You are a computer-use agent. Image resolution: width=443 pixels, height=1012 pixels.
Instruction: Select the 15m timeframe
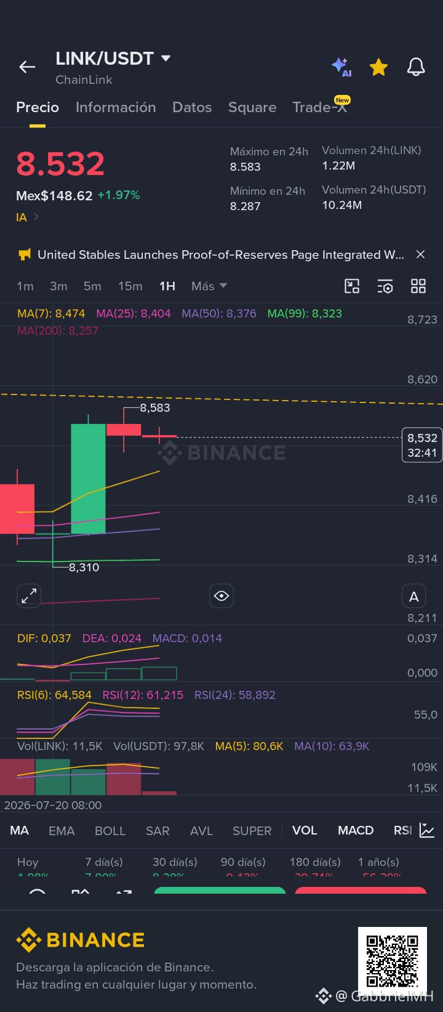[x=130, y=286]
